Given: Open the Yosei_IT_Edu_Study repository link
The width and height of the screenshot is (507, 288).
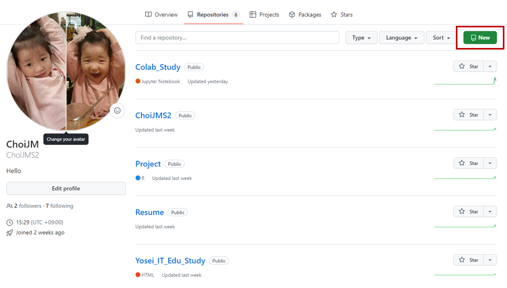Looking at the screenshot, I should coord(170,261).
